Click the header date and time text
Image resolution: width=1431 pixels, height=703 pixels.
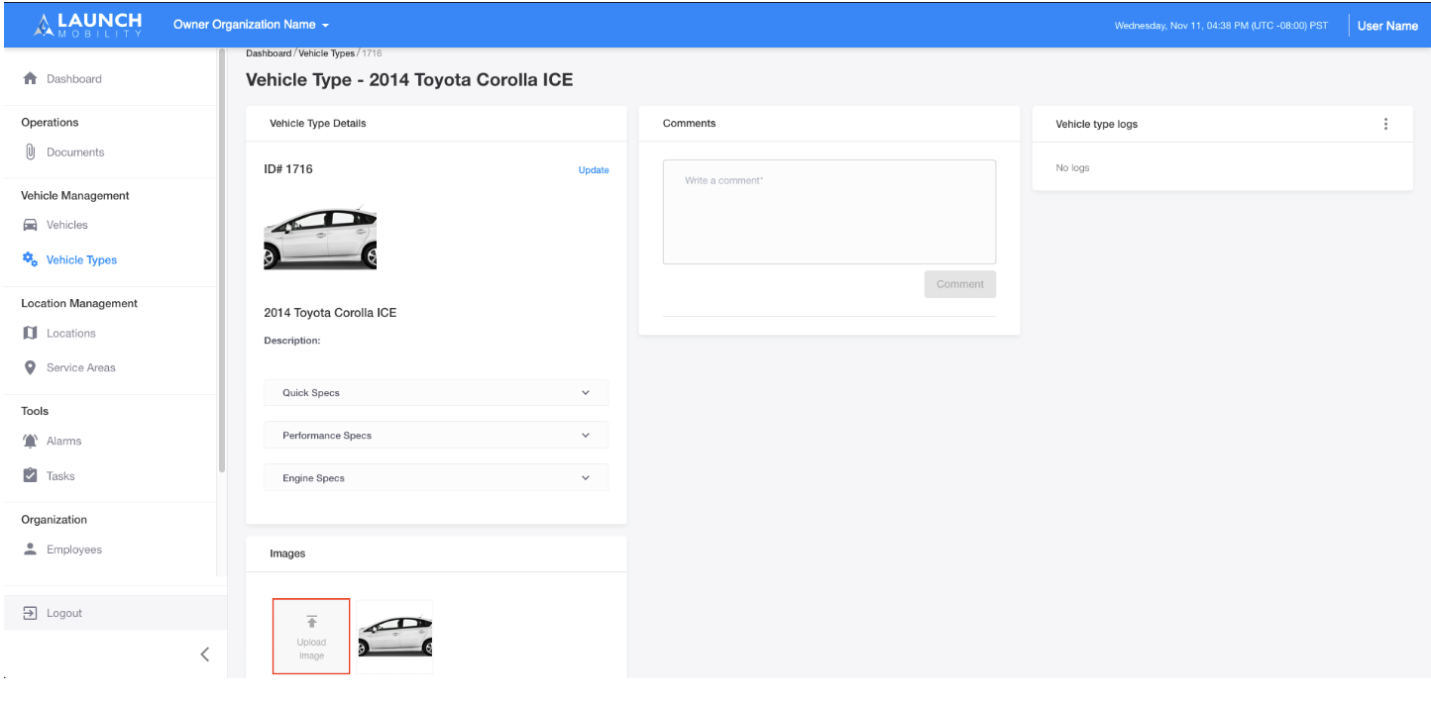1221,26
